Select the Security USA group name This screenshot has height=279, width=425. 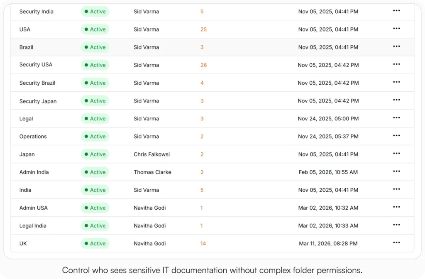pos(36,64)
